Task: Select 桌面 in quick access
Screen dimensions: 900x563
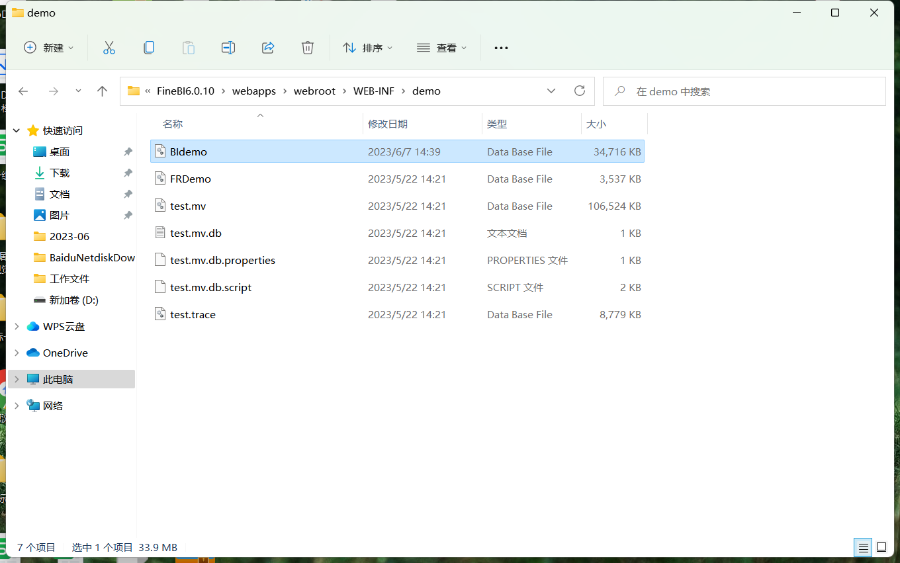Action: pyautogui.click(x=60, y=152)
